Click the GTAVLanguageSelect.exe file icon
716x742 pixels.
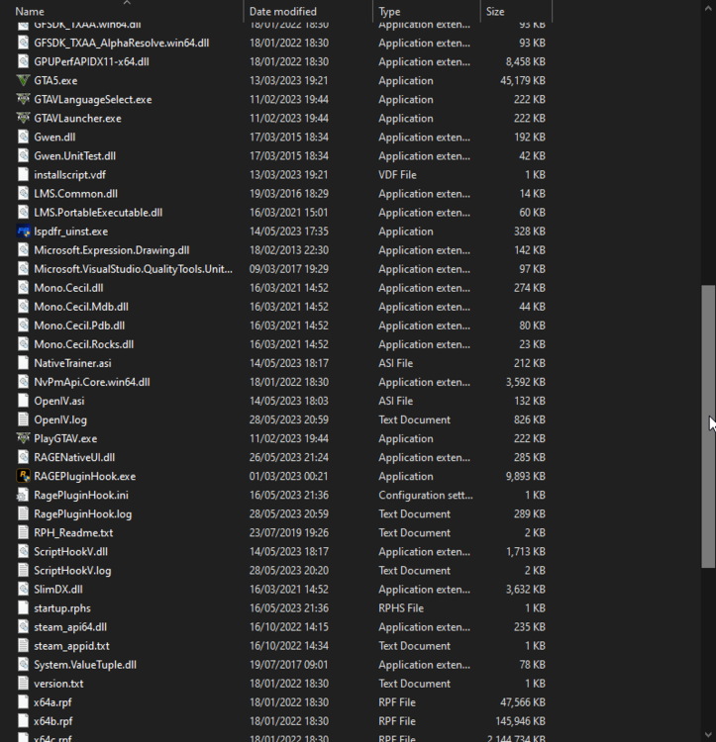pos(23,99)
